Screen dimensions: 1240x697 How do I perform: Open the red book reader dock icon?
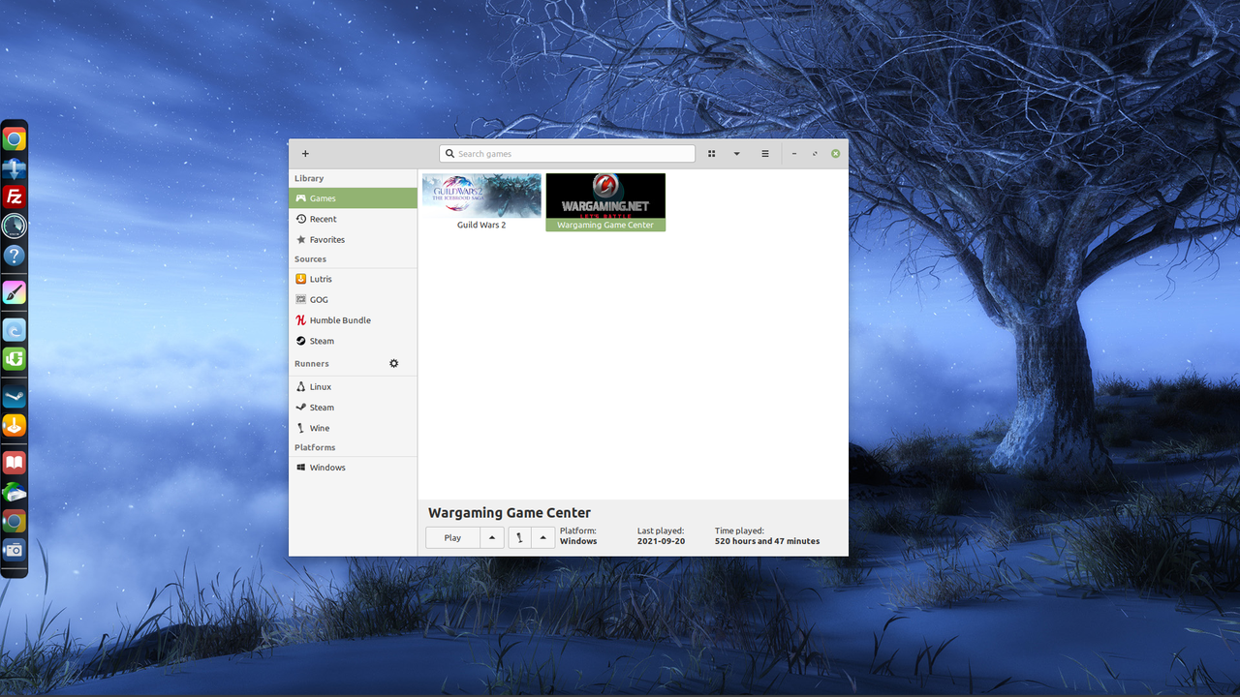tap(15, 463)
